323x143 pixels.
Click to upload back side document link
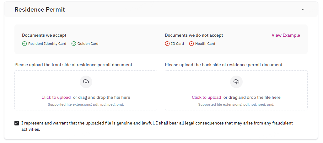[207, 97]
